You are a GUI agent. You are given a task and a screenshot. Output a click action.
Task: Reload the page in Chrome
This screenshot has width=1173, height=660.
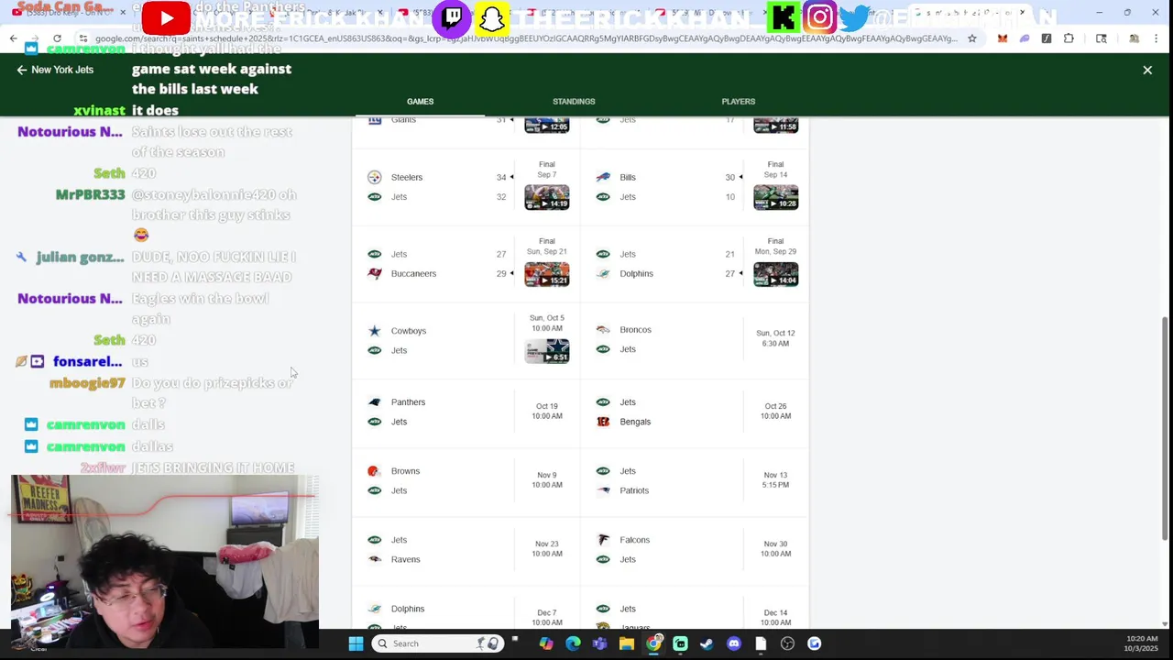coord(57,38)
